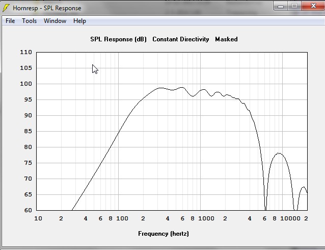325x250 pixels.
Task: Minimize the Hornresp SPL Response window
Action: pyautogui.click(x=281, y=6)
